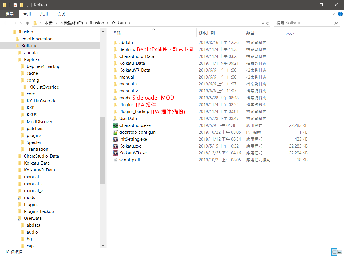
Task: Open the address bar history dropdown
Action: coord(263,23)
